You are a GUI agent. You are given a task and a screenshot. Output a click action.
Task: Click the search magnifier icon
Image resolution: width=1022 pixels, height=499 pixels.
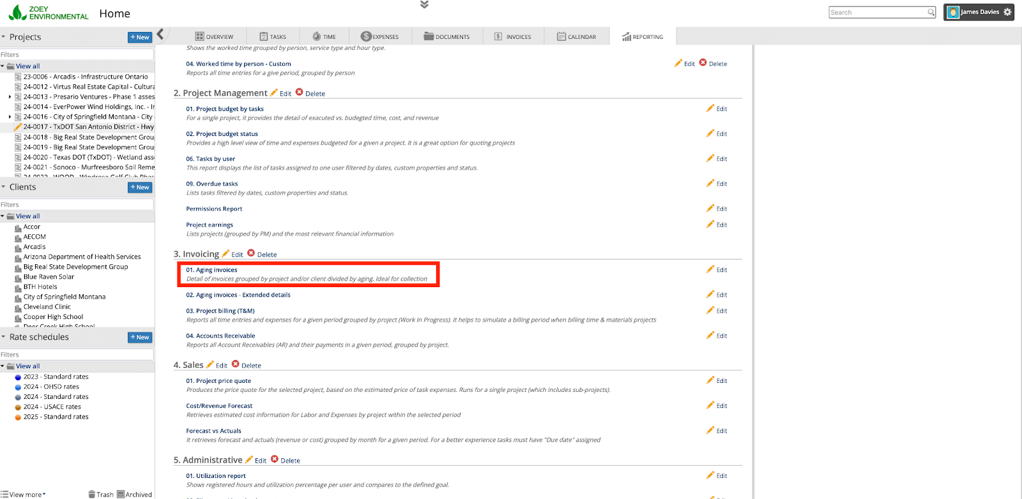click(931, 12)
